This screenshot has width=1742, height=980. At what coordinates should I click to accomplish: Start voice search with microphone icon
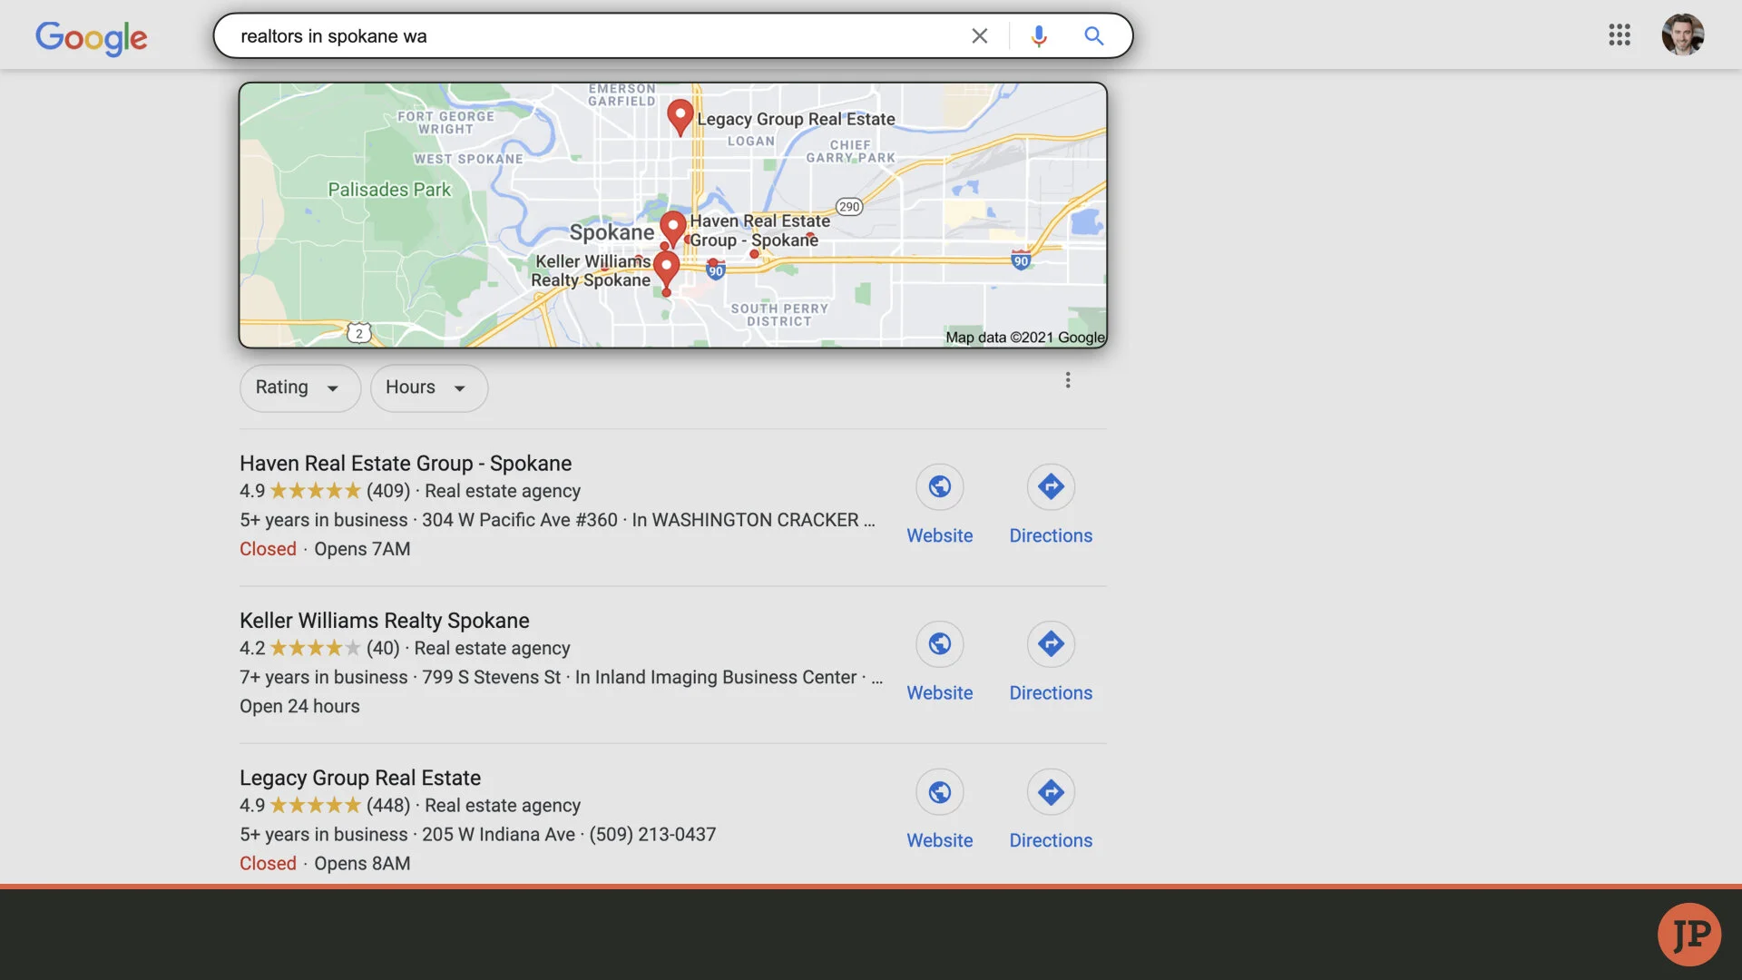pyautogui.click(x=1039, y=36)
